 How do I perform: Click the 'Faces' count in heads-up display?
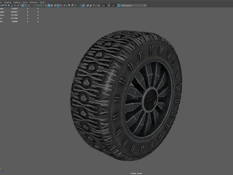click(14, 15)
